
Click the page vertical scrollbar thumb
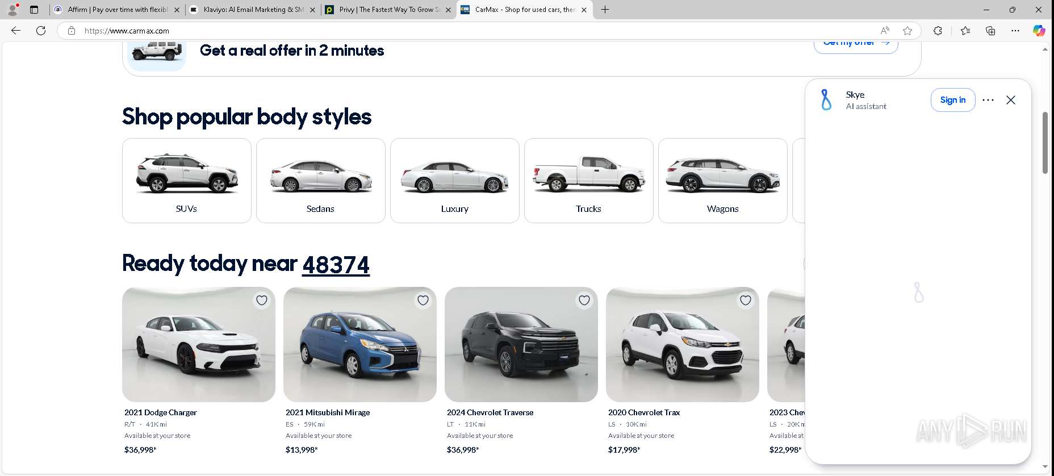(x=1045, y=143)
